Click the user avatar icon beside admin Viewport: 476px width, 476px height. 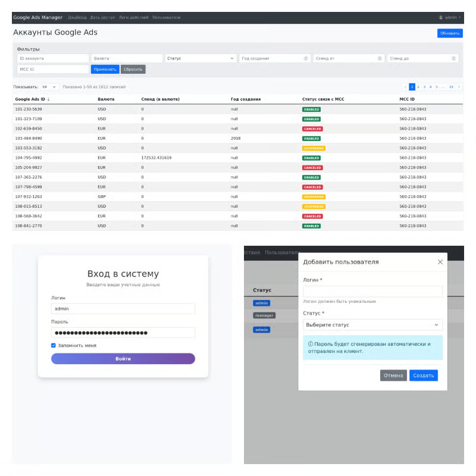pos(440,17)
